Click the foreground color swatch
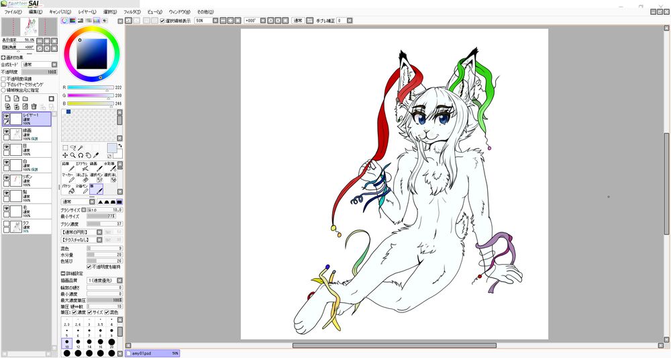Image resolution: width=671 pixels, height=358 pixels. coord(111,148)
